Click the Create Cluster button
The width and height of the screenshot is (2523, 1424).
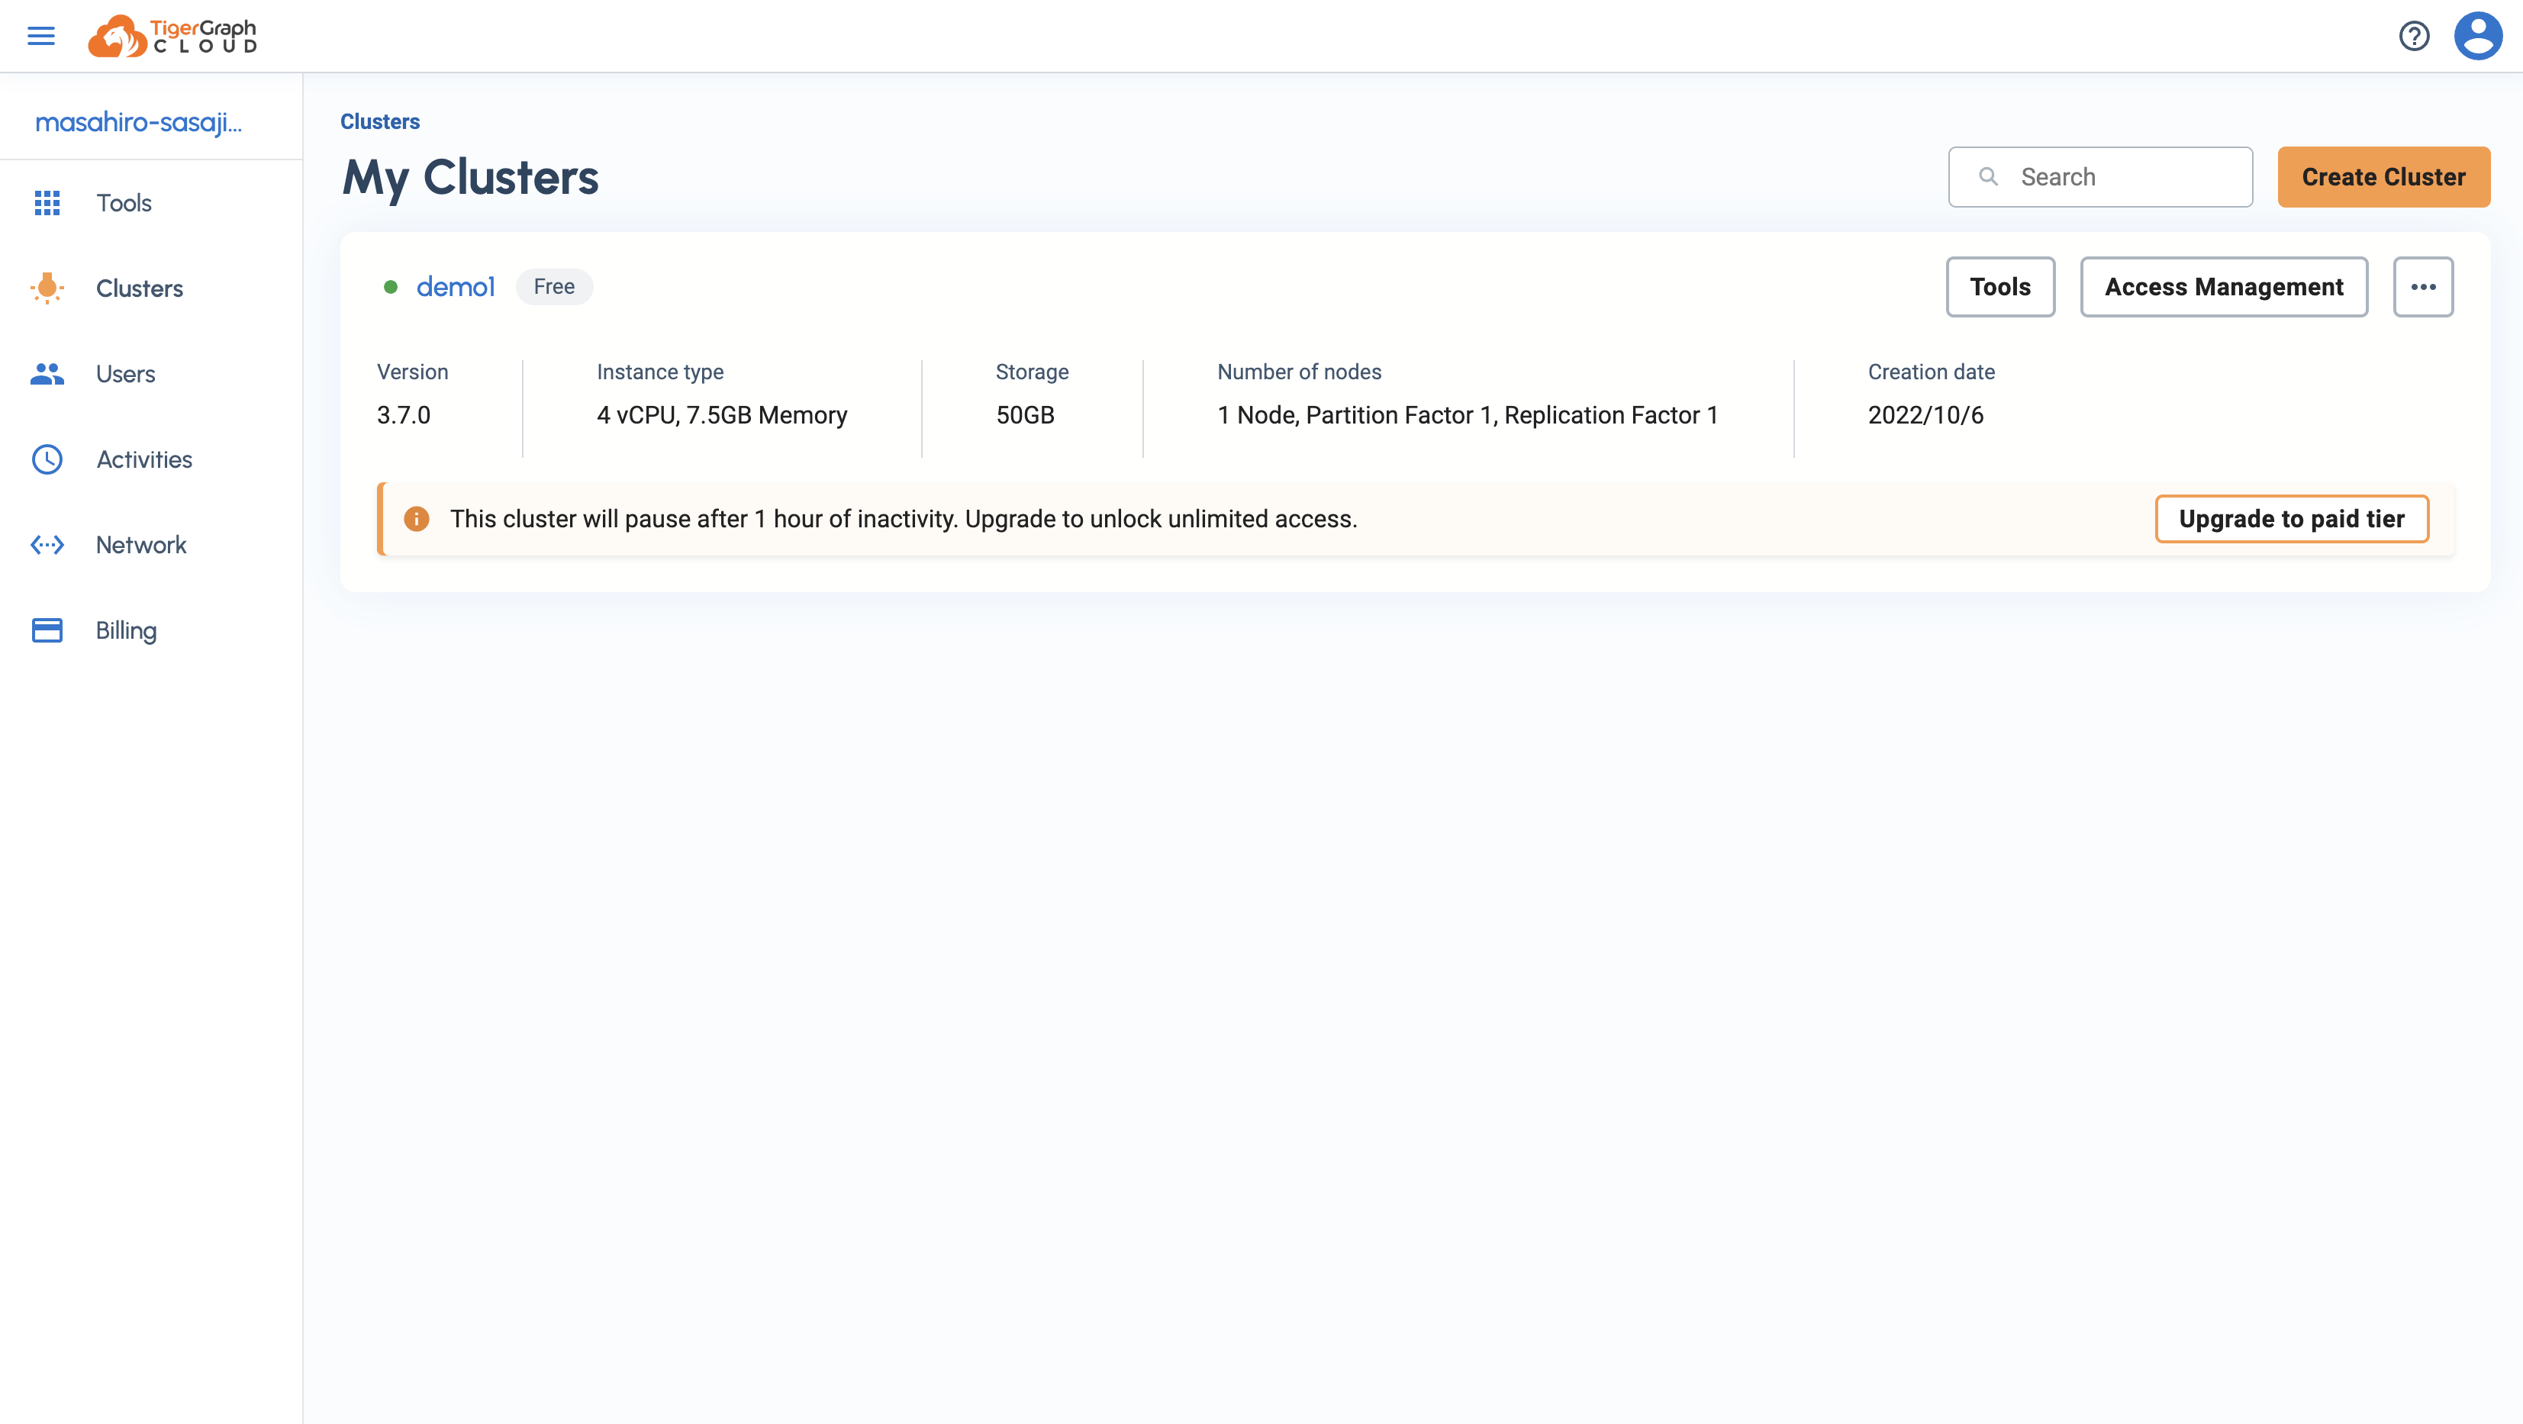click(2383, 177)
